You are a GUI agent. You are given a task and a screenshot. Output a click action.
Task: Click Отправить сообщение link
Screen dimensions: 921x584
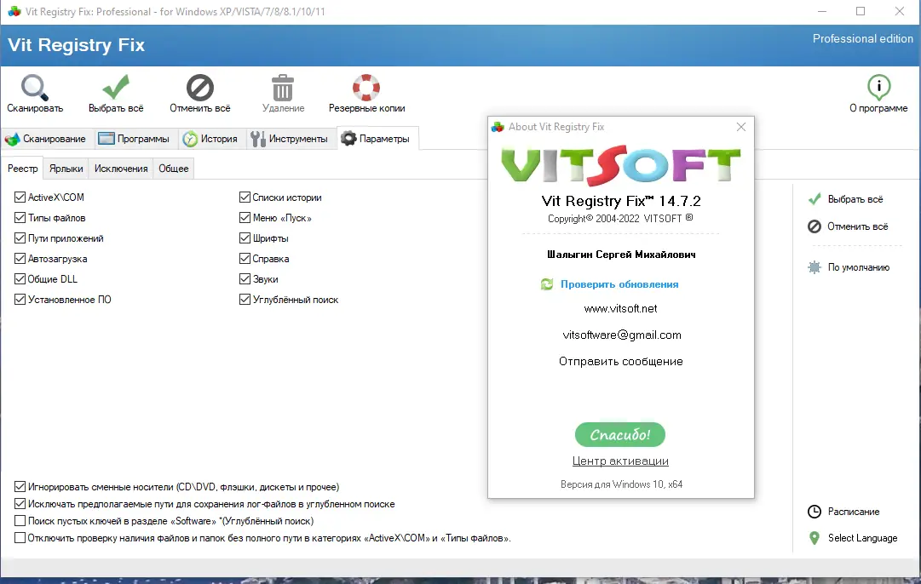[620, 362]
